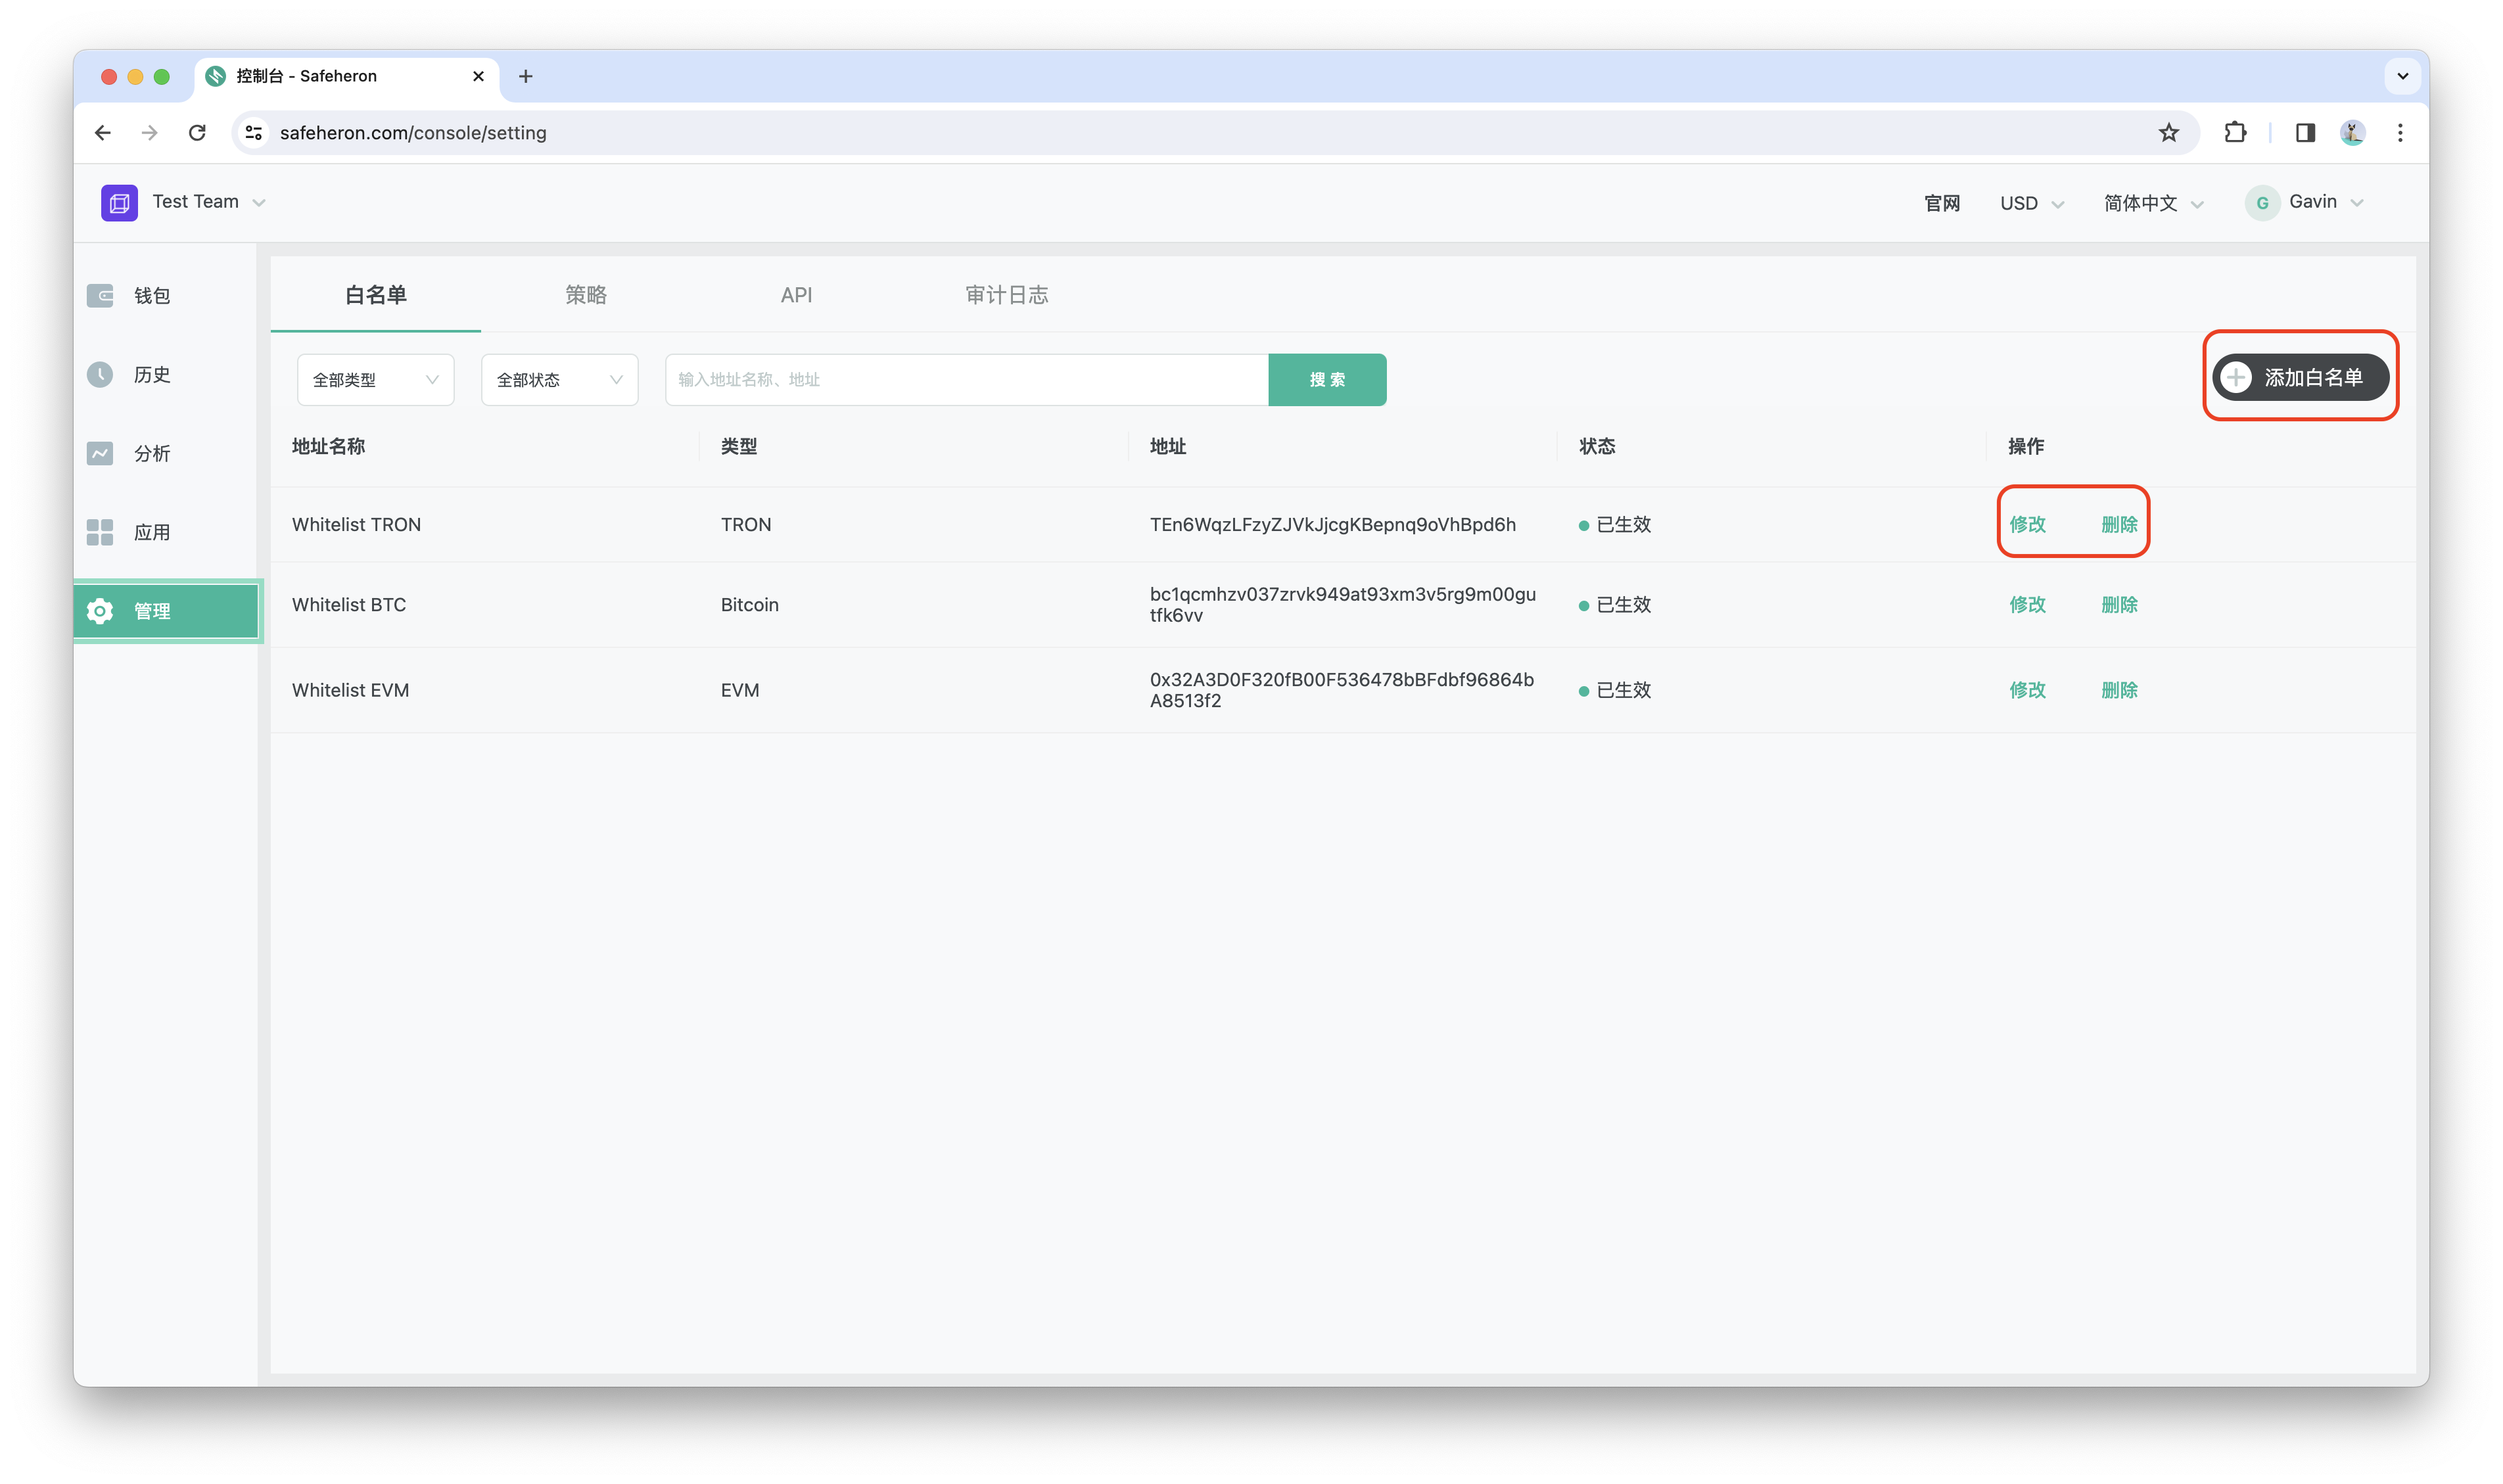Open the browser extensions puzzle icon
The width and height of the screenshot is (2503, 1484).
coord(2235,133)
